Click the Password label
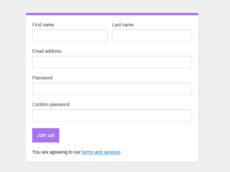Screen dimensions: 230x172 coord(42,78)
